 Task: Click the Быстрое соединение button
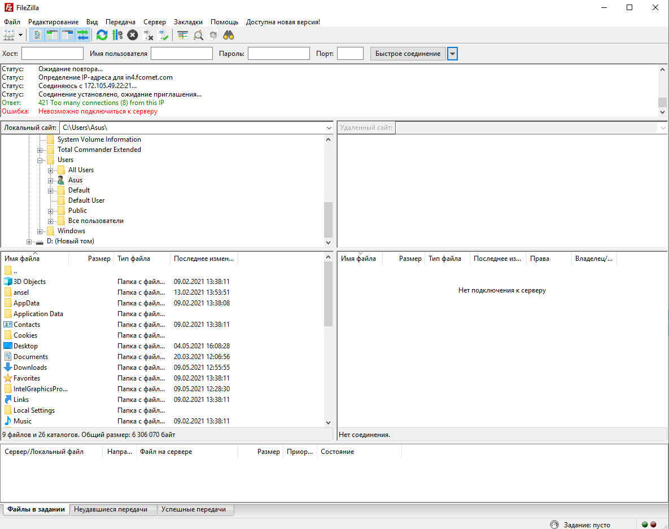408,53
